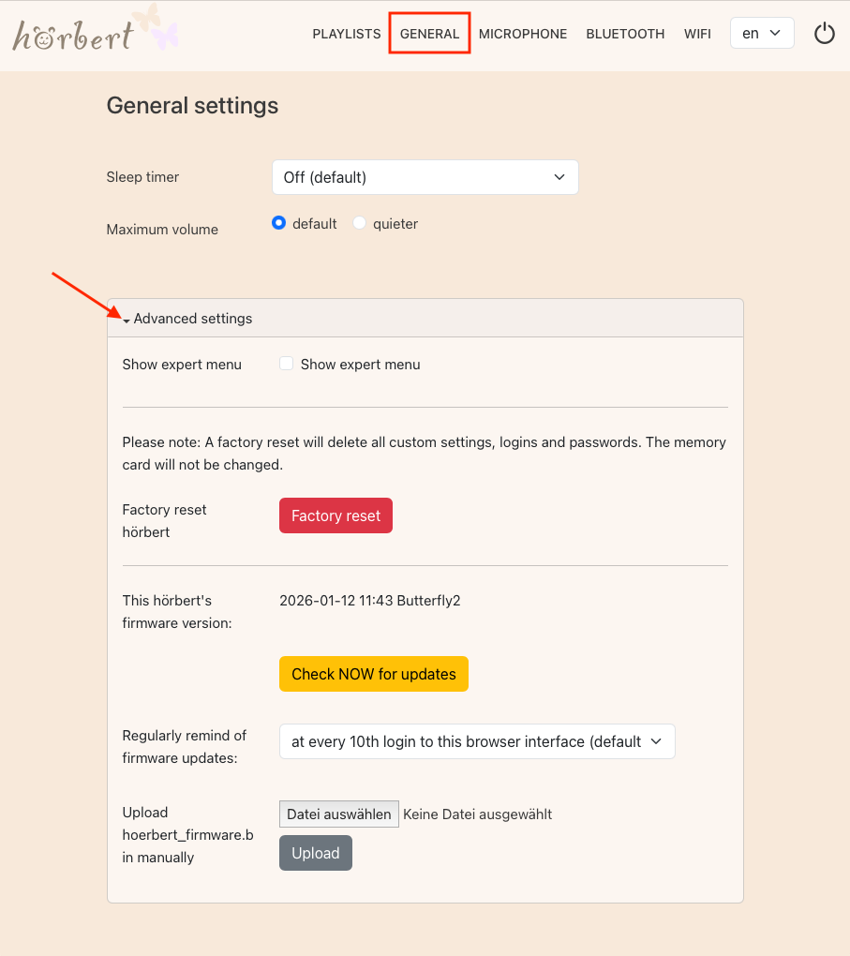The height and width of the screenshot is (956, 850).
Task: Click the grey Upload button
Action: tap(315, 853)
